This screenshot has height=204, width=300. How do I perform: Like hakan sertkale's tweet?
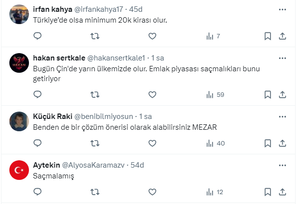coord(152,94)
